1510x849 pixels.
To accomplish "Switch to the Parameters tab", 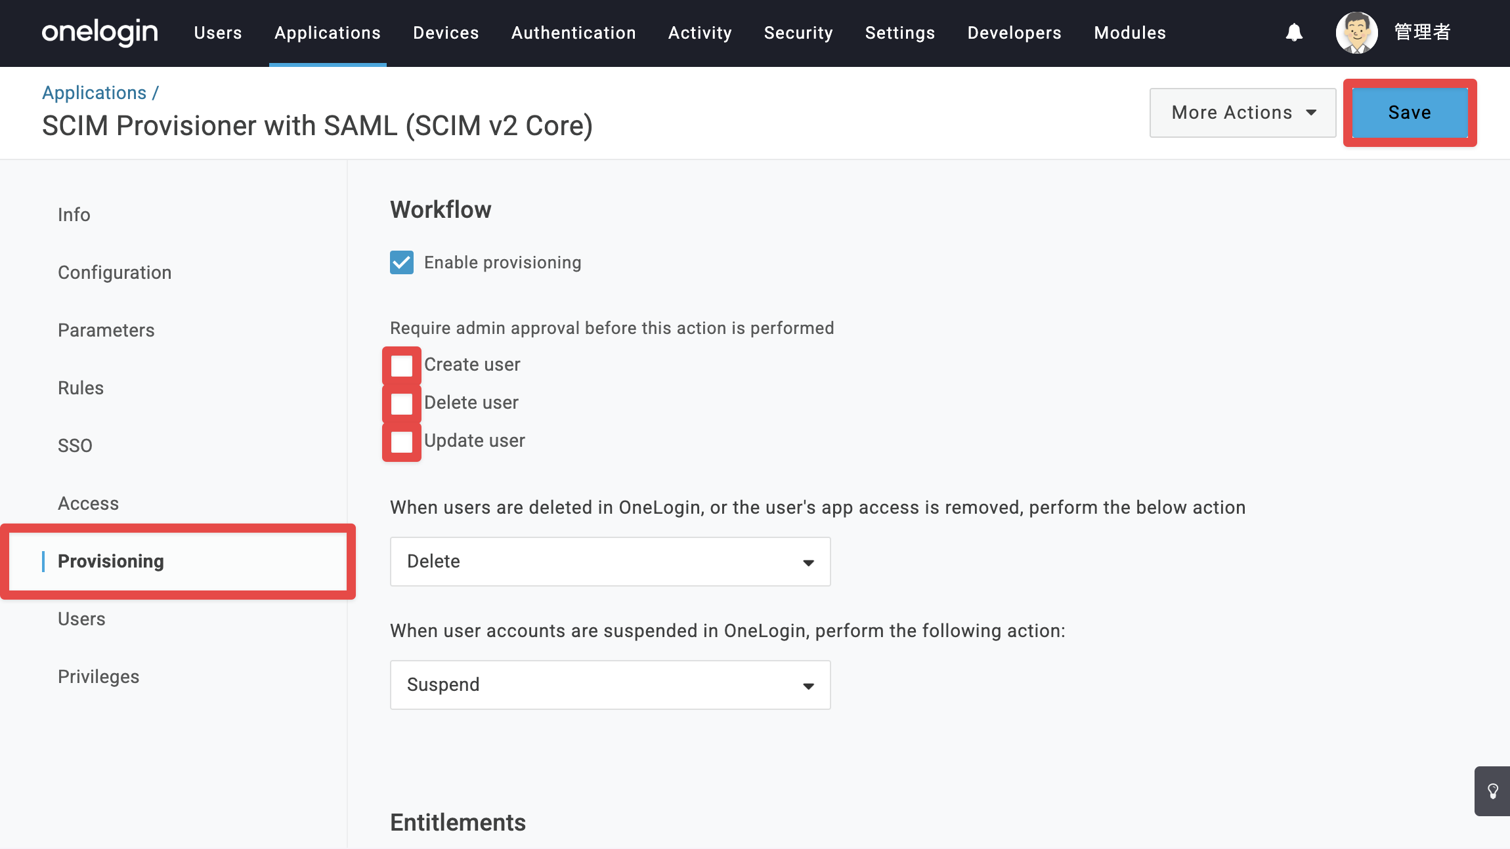I will [x=106, y=330].
